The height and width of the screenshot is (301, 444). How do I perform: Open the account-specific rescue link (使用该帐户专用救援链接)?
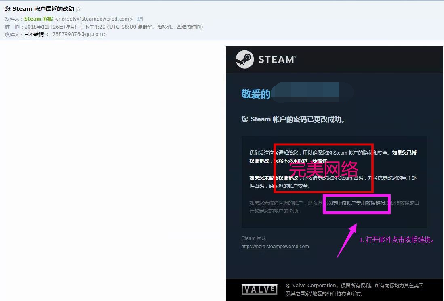358,203
